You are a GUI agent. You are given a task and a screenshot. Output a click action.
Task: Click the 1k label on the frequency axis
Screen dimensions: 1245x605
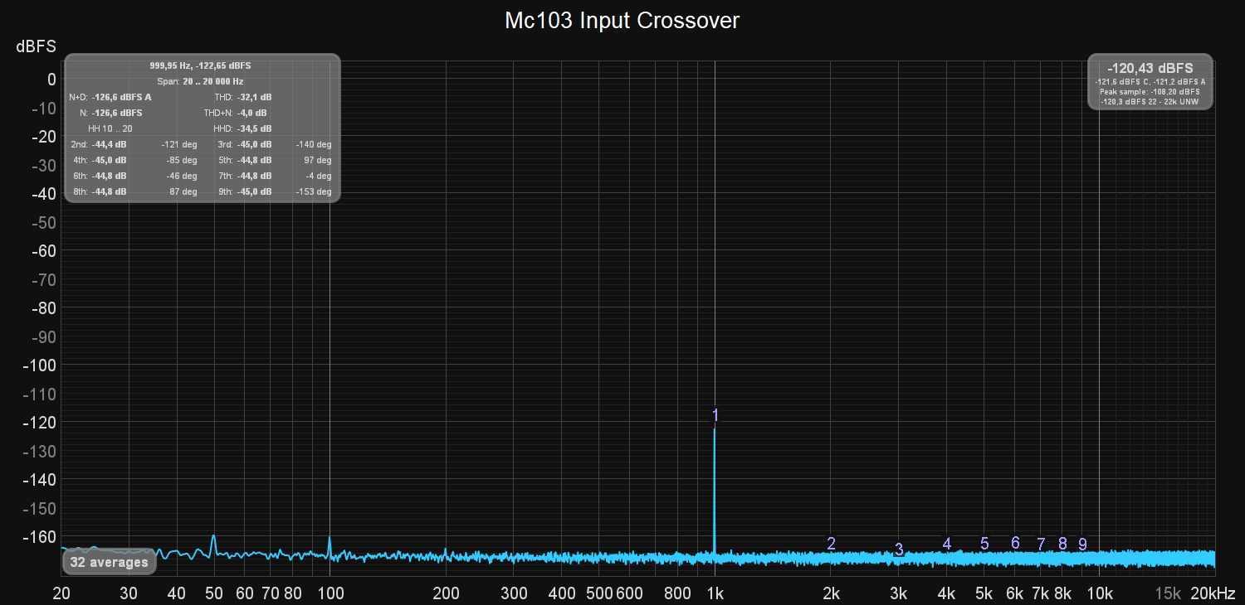coord(715,593)
